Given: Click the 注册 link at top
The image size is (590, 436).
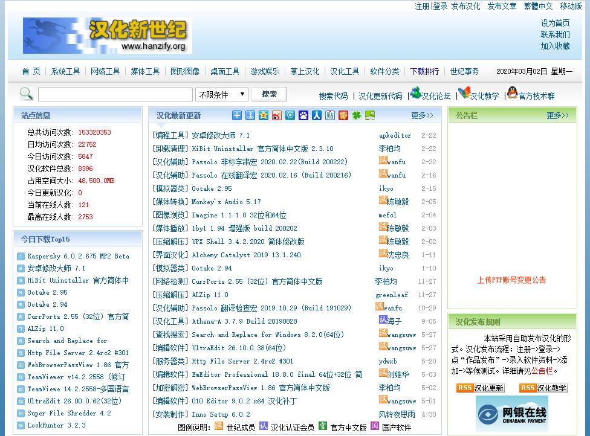Looking at the screenshot, I should [x=422, y=7].
